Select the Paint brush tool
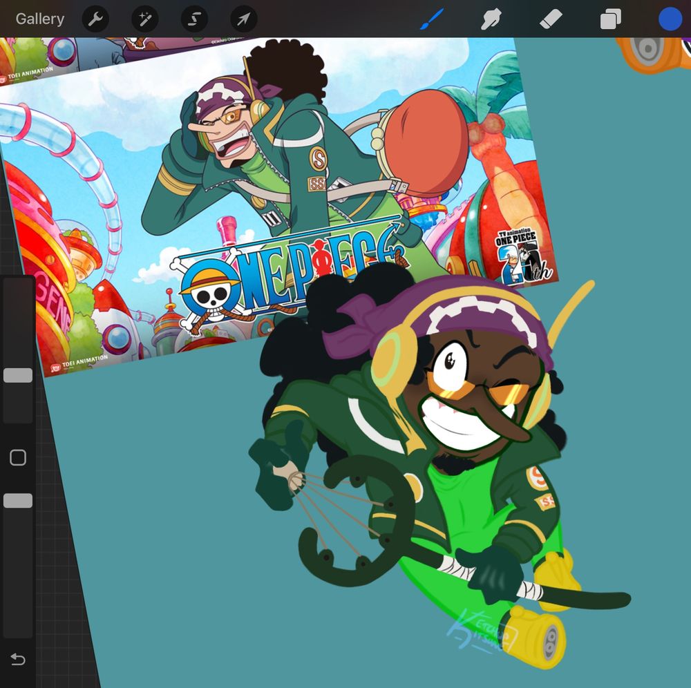 coord(431,19)
